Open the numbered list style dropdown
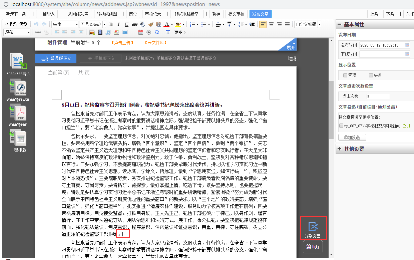Image resolution: width=414 pixels, height=260 pixels. pyautogui.click(x=198, y=24)
